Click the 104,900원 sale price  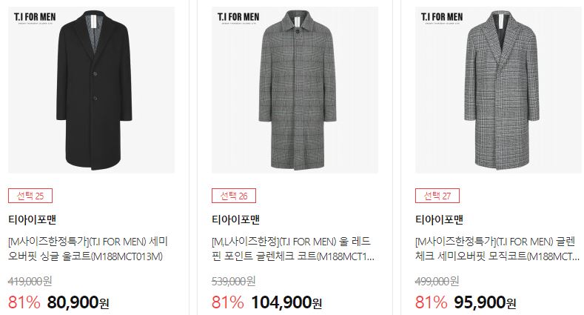click(286, 302)
